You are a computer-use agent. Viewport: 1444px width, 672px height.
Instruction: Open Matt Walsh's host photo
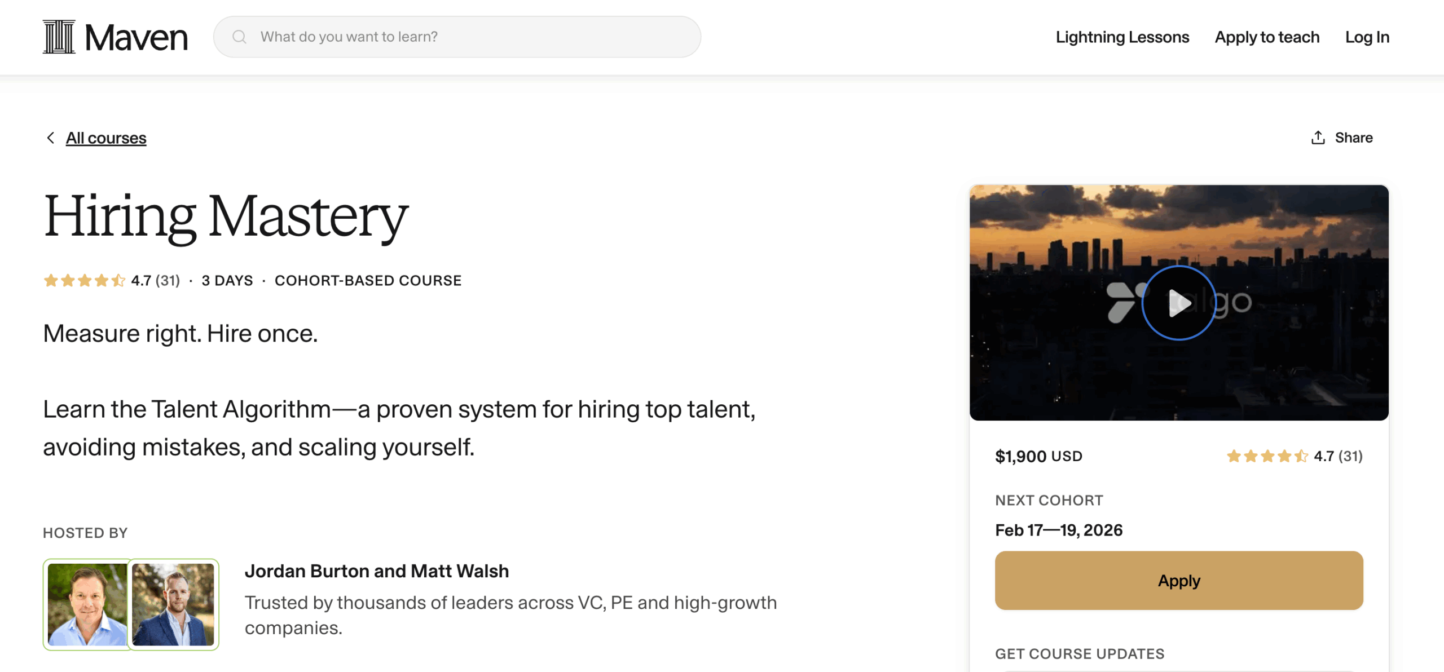[x=173, y=604]
